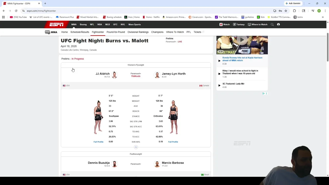Open the botrix bookmark

point(298,17)
